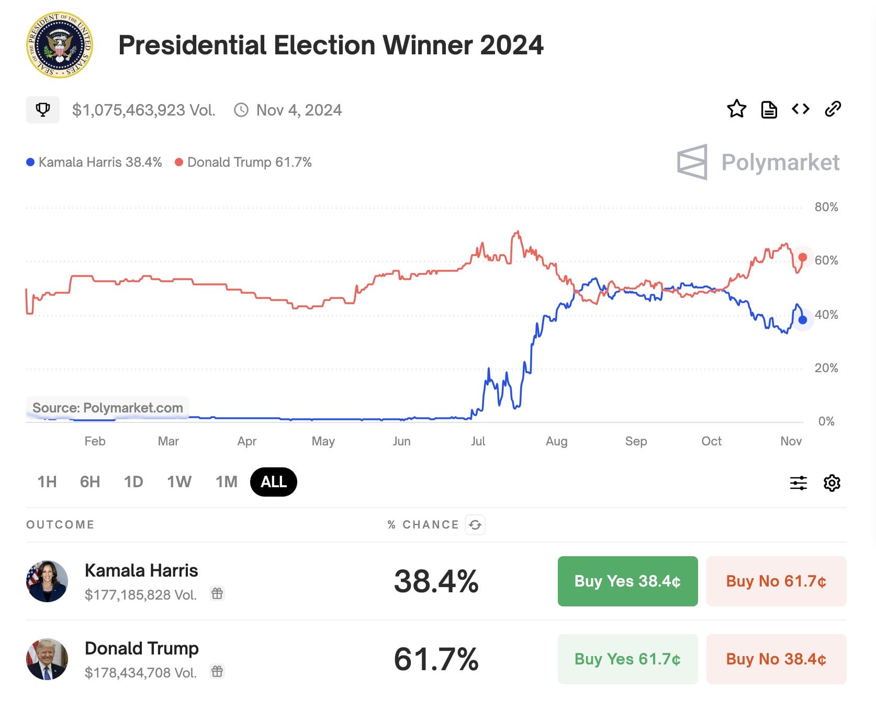Open chart filter adjustment controls
The height and width of the screenshot is (712, 876).
[798, 483]
